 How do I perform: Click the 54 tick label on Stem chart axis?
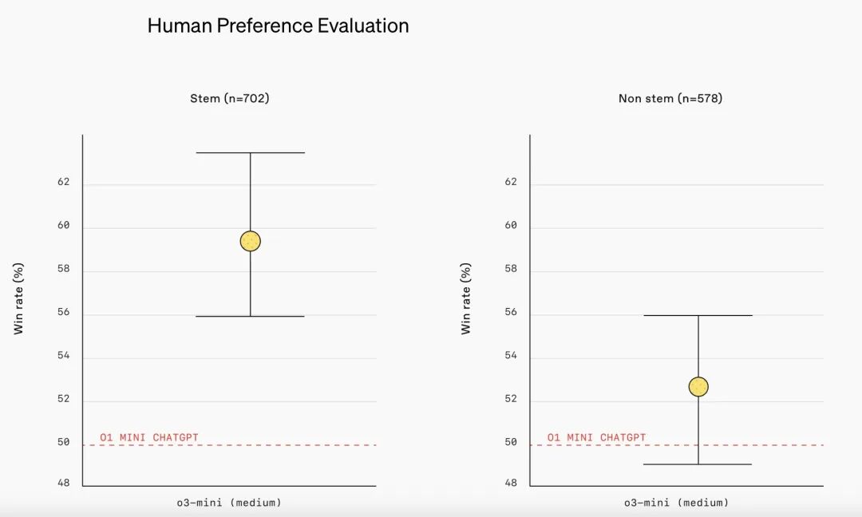tap(64, 356)
